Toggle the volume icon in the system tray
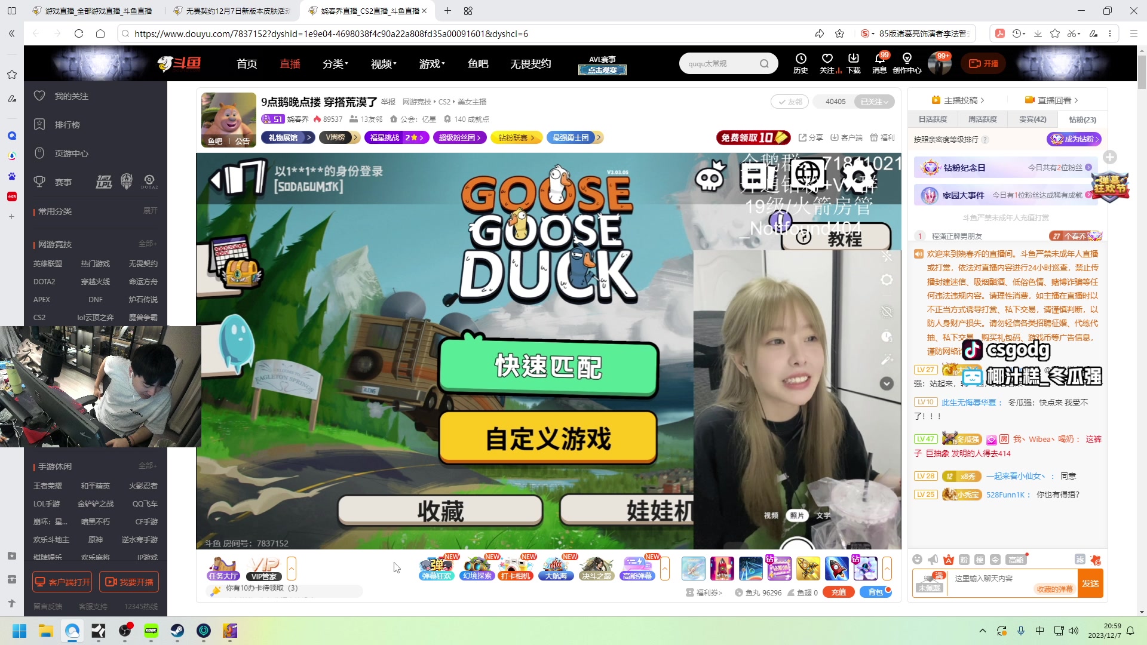 1074,631
